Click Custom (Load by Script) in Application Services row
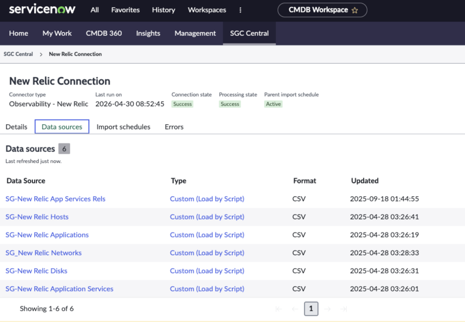 207,289
